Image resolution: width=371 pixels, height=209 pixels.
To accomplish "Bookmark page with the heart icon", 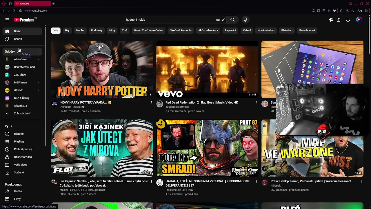I will click(x=334, y=11).
